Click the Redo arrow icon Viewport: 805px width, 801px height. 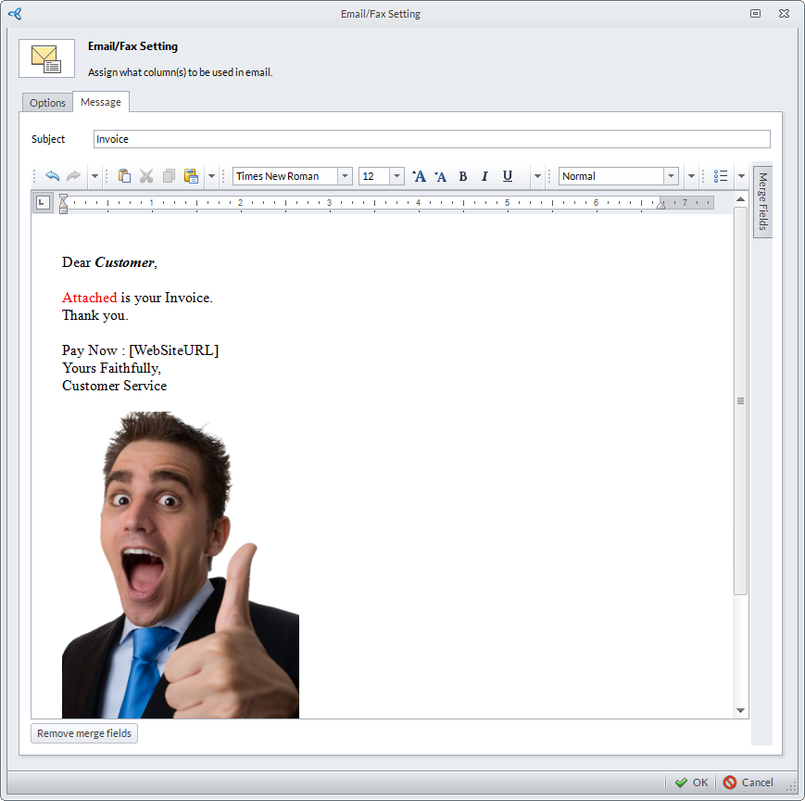[73, 176]
